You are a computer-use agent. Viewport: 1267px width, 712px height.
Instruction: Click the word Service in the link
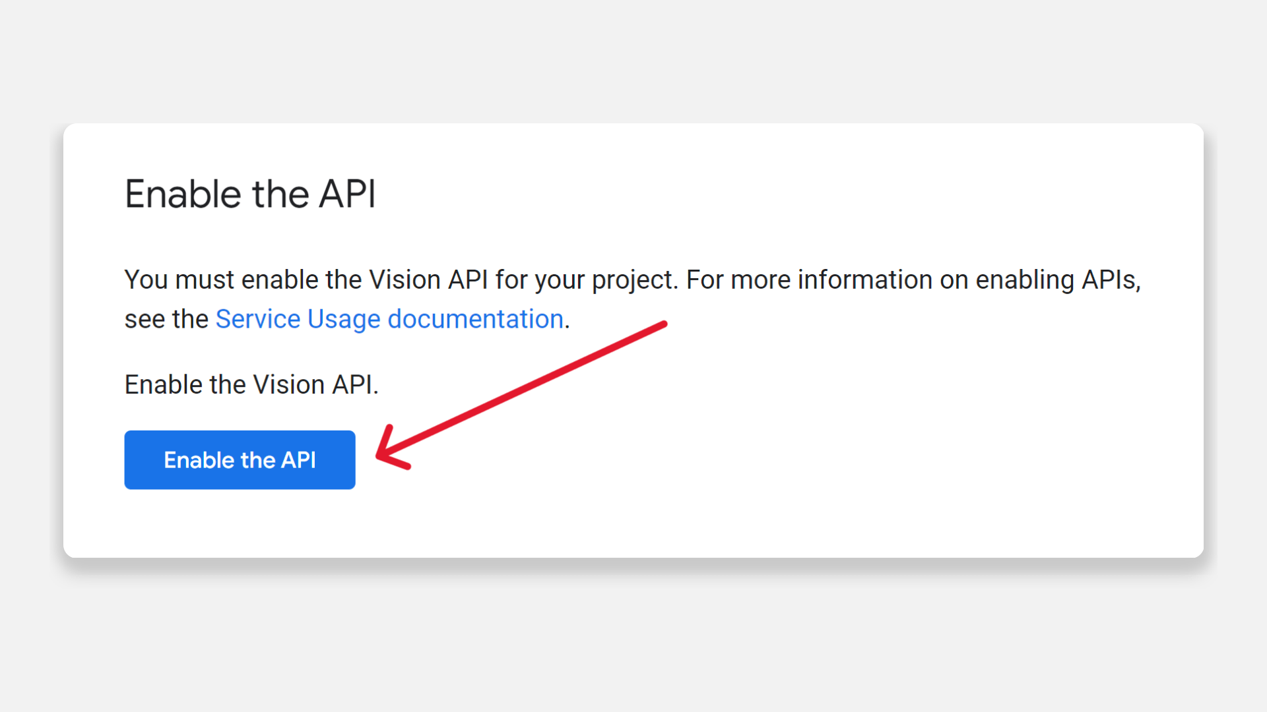click(258, 319)
